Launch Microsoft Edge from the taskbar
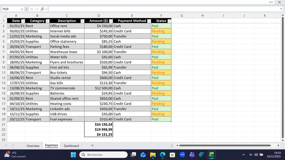 (163, 155)
